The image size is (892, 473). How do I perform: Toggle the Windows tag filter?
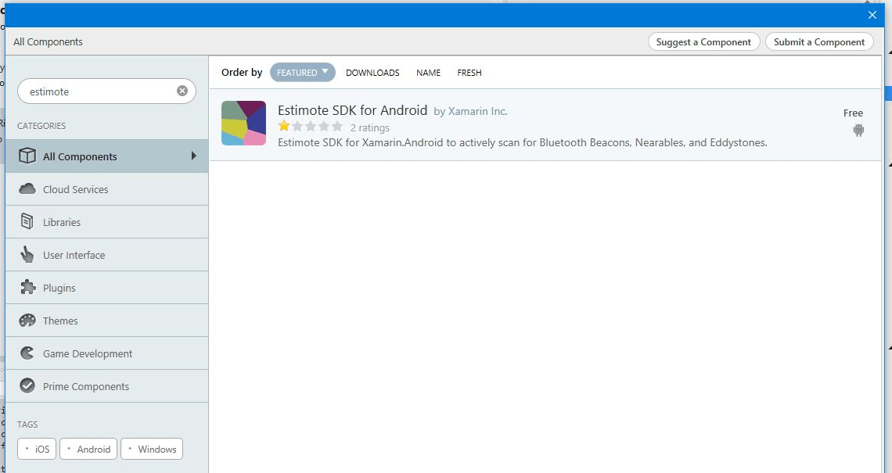pyautogui.click(x=152, y=450)
